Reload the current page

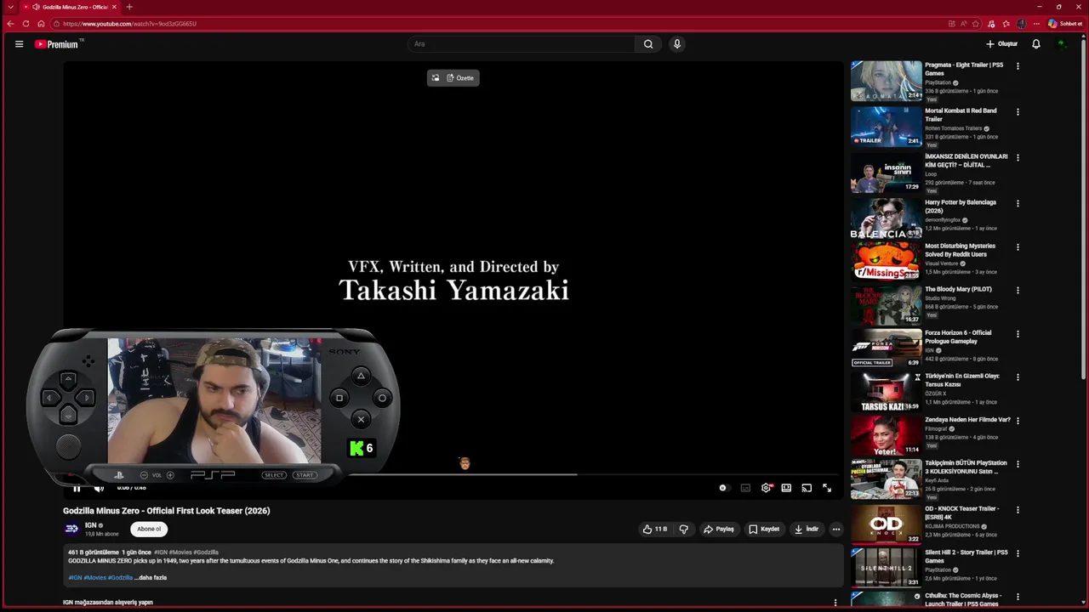[26, 24]
